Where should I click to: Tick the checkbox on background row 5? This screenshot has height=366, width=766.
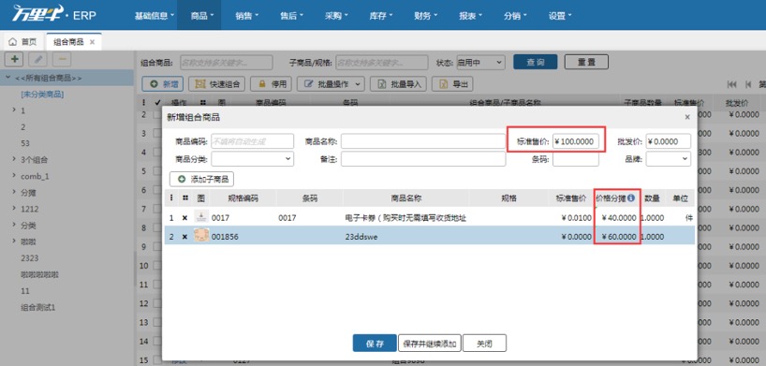[x=157, y=171]
